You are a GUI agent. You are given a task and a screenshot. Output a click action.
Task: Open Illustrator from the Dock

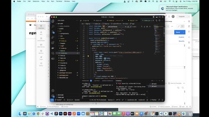(65, 113)
